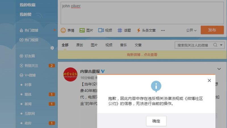Expand search options dropdown arrow

pos(221,45)
